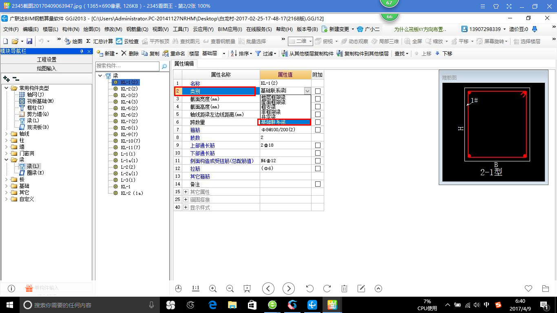Click the 删除 delete X in component toolbar
This screenshot has height=313, width=557.
130,53
